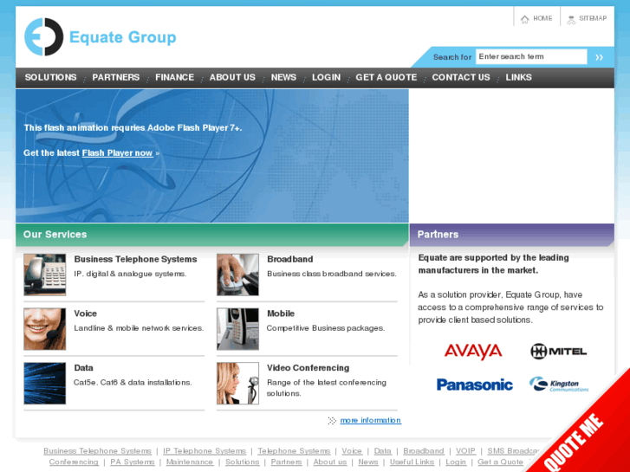Open the Mobile service heading
Viewport: 630px width, 472px height.
(x=281, y=314)
